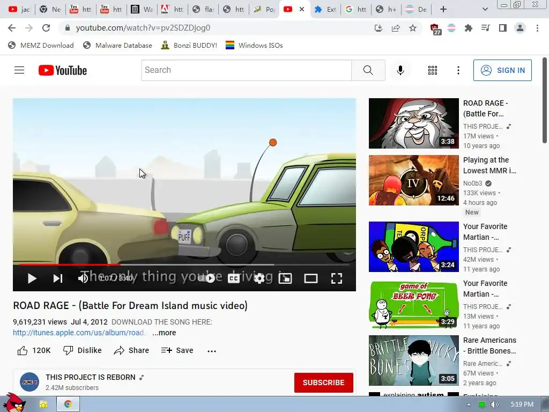
Task: Open THIS PROJECT IS REBORN channel avatar
Action: pos(29,382)
